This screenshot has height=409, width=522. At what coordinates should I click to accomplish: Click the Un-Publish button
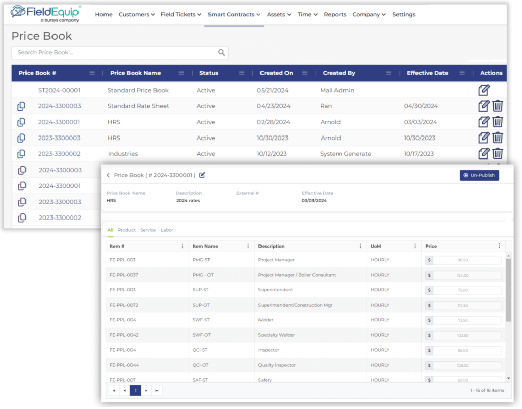point(479,175)
